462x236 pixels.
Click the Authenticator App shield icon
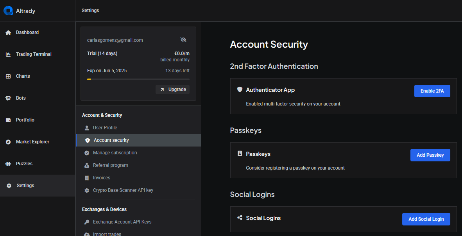(240, 89)
